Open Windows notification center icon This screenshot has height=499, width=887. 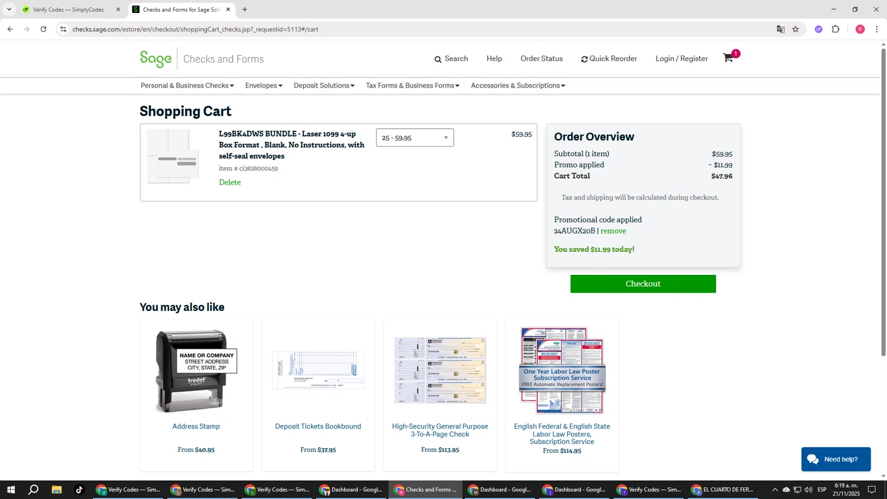[x=872, y=490]
